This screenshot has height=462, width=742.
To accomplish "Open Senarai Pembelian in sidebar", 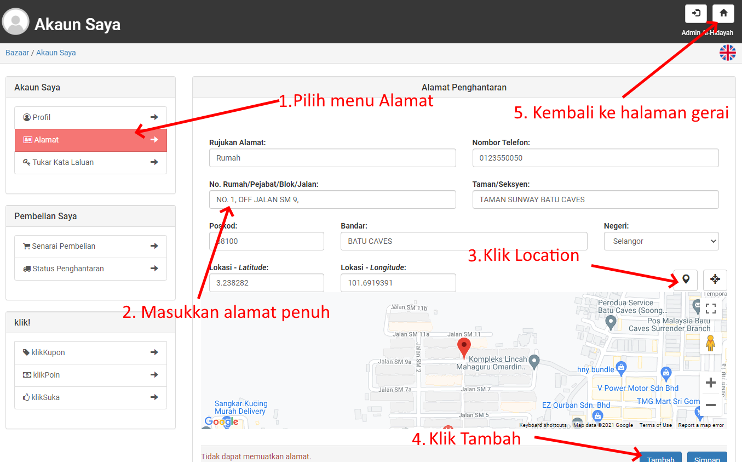I will click(90, 246).
